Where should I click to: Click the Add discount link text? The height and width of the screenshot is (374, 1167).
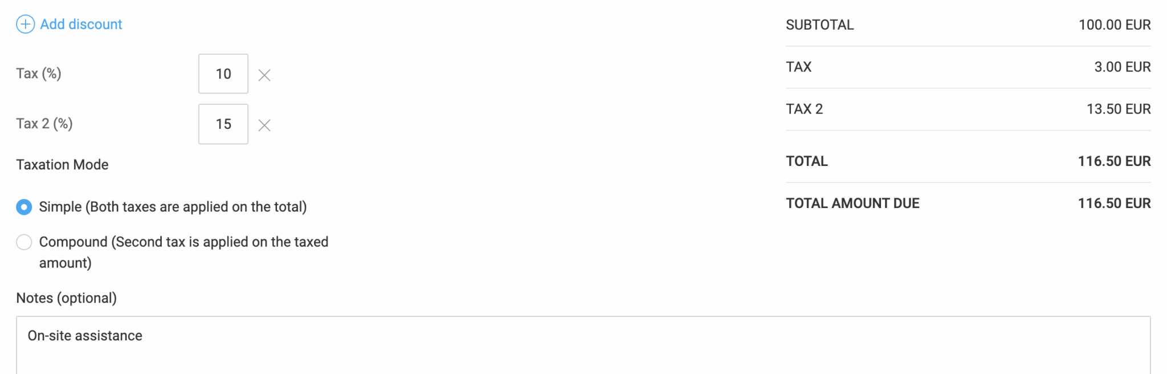pos(81,25)
